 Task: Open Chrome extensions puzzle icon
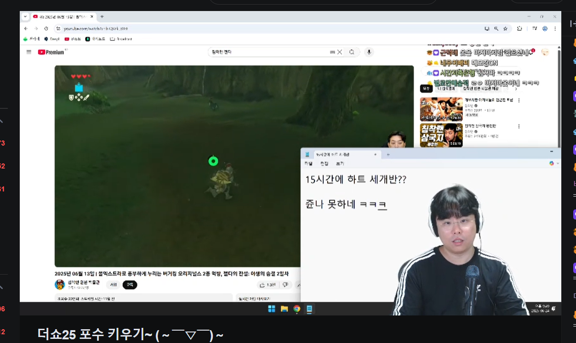click(519, 28)
